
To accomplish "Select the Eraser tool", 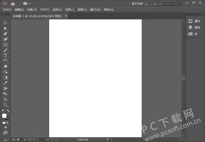I will point(5,66).
